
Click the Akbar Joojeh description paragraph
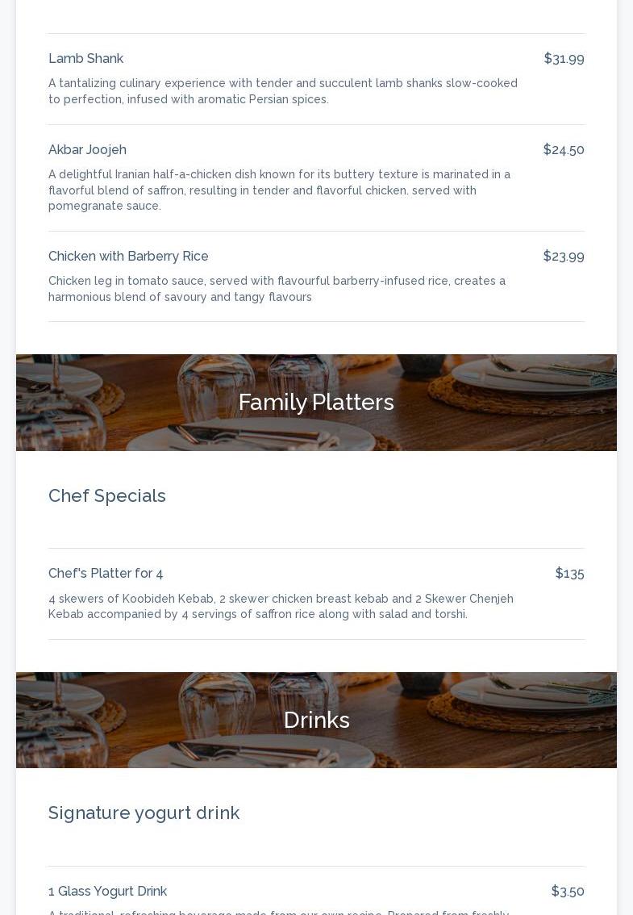tap(279, 190)
